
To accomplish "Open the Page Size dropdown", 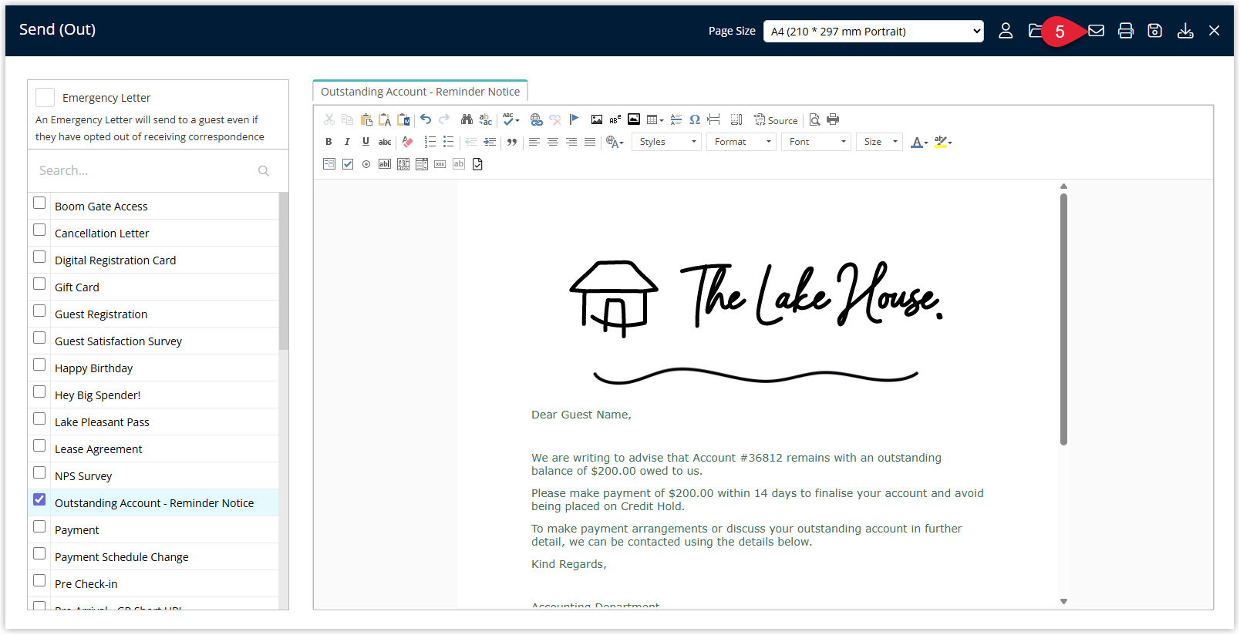I will (874, 32).
